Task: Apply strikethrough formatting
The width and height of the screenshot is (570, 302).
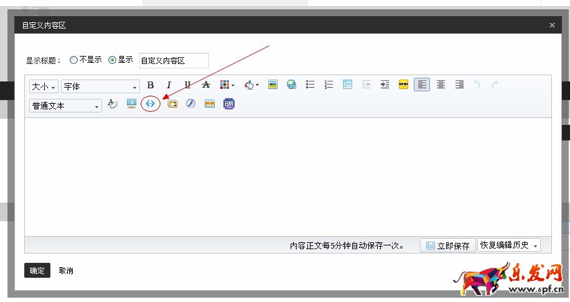Action: (206, 85)
